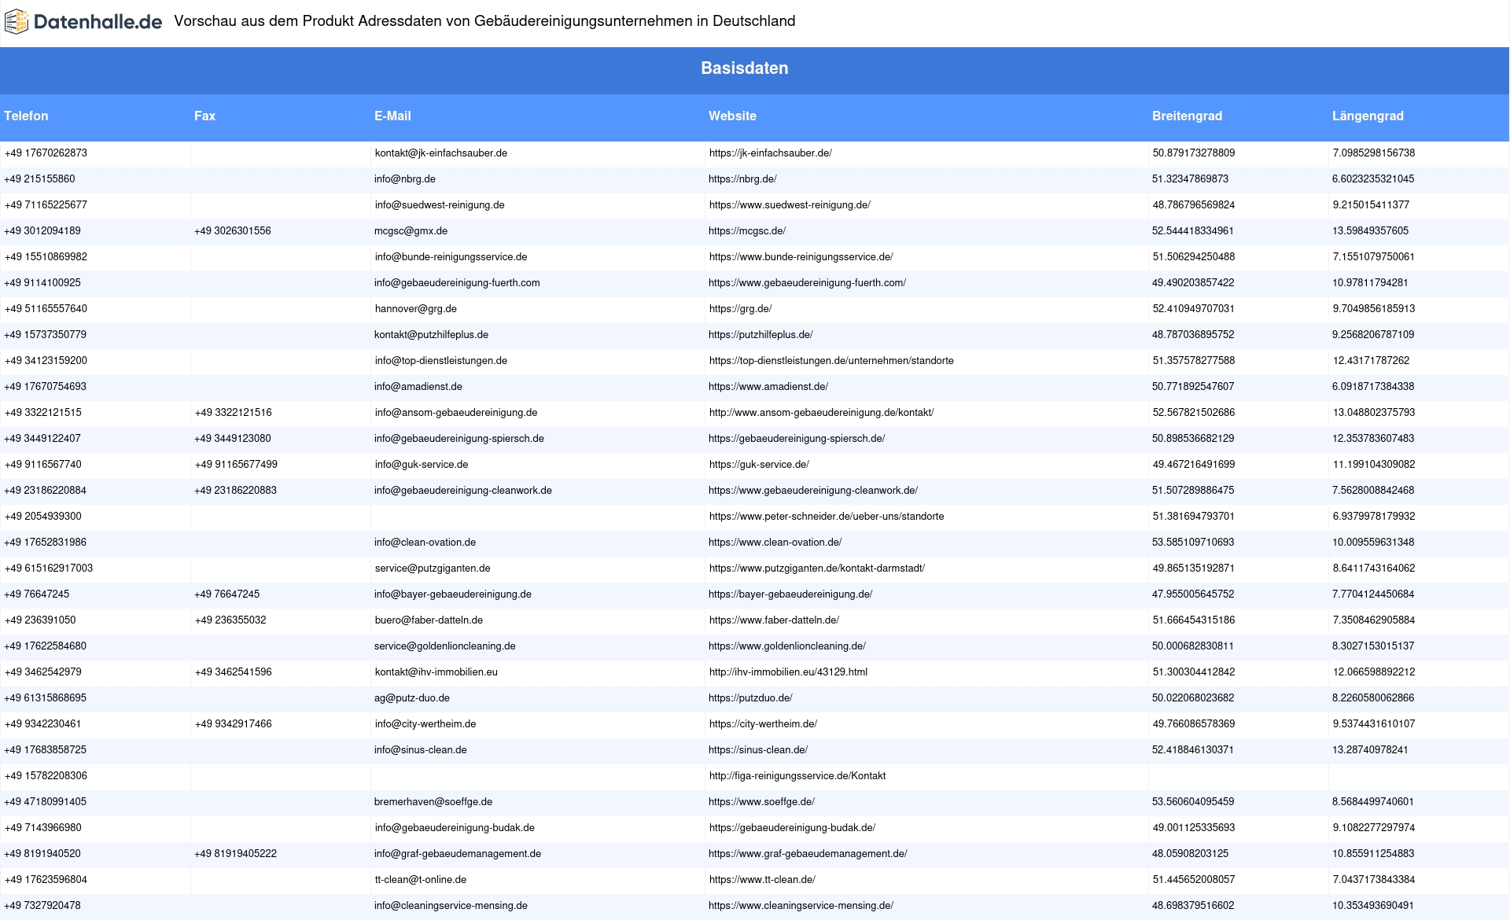1510x920 pixels.
Task: Click the https://www.soeffge.de/ website cell
Action: [761, 802]
